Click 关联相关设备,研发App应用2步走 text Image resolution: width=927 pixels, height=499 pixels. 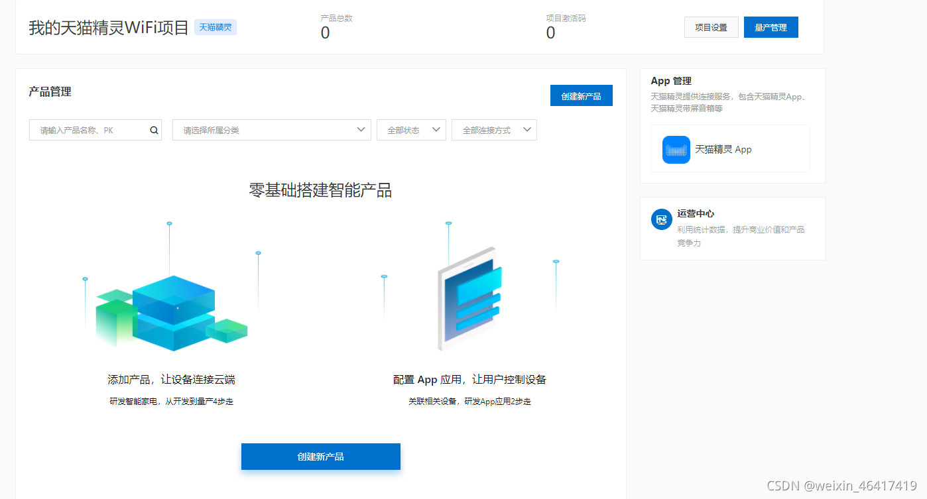point(469,402)
